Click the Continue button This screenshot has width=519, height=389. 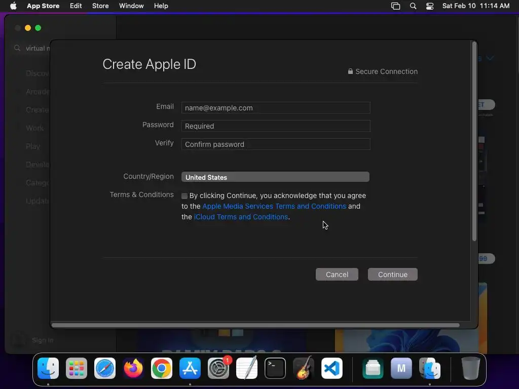click(393, 274)
